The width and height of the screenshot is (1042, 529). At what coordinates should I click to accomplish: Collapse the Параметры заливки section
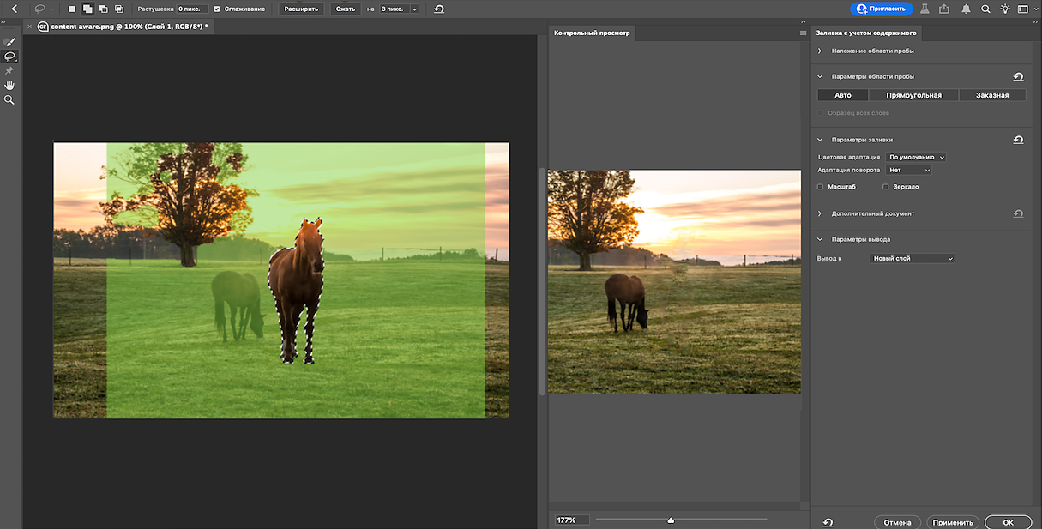coord(820,140)
